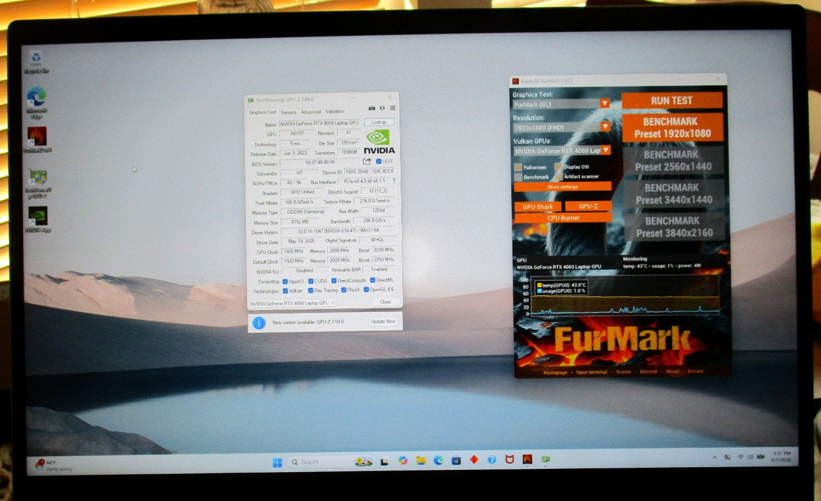Open the GPU-Z hamburger menu
Viewport: 821px width, 501px height.
pos(393,108)
